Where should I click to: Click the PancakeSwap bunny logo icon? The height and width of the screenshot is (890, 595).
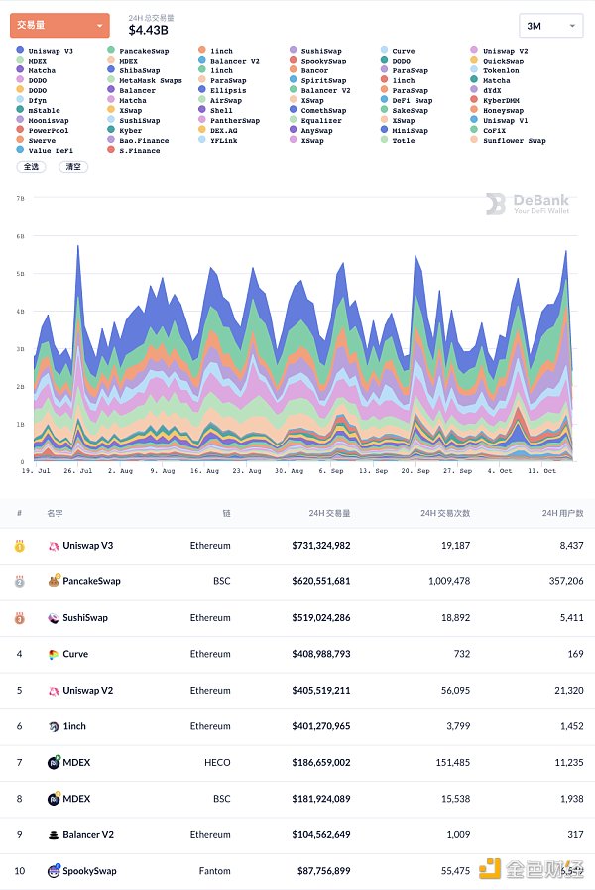pyautogui.click(x=54, y=581)
